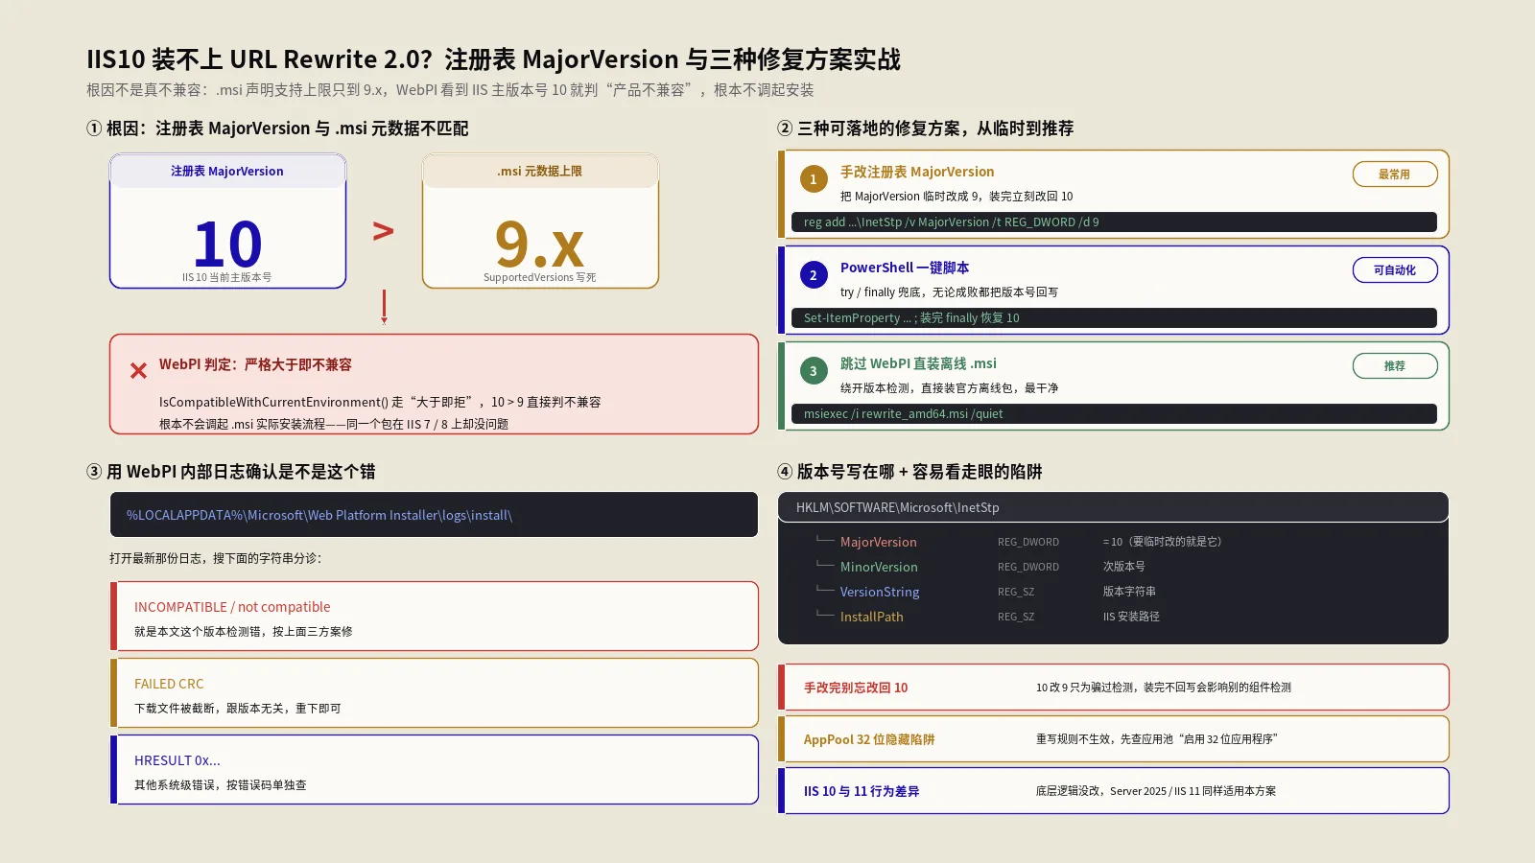Click the ③ 用 WebPI 内部日志 section heading
1535x863 pixels.
tap(231, 472)
